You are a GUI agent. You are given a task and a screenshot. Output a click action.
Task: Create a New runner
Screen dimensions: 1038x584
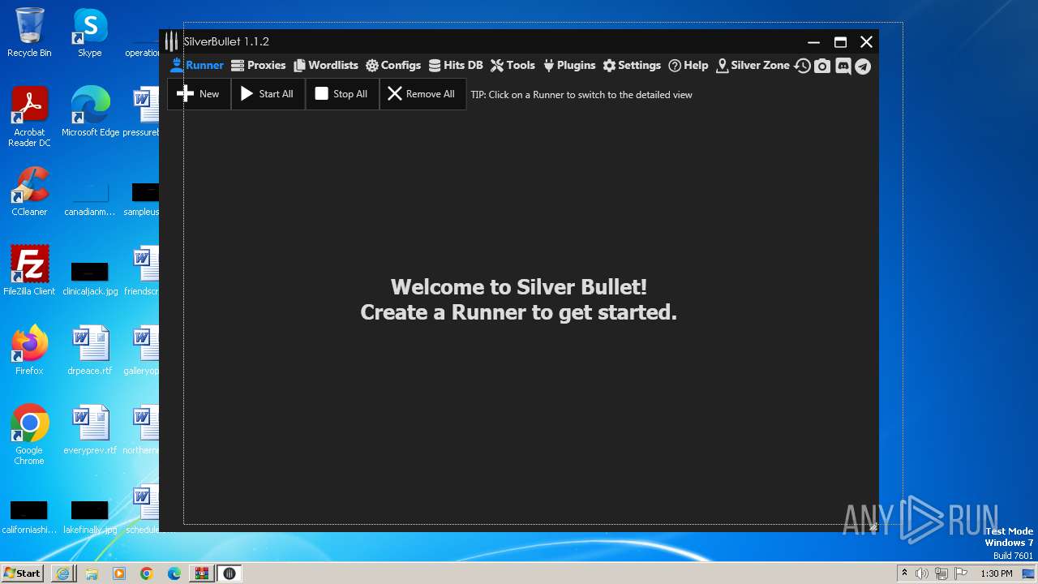pos(199,94)
